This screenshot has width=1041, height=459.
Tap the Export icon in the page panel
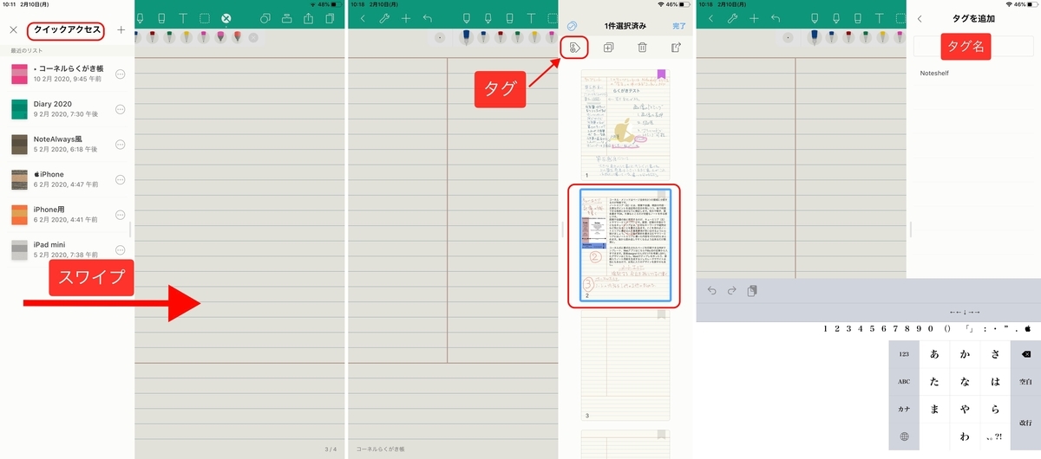(x=677, y=48)
